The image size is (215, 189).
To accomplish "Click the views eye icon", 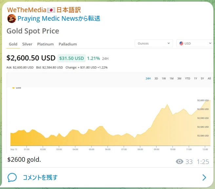I will click(x=180, y=161).
